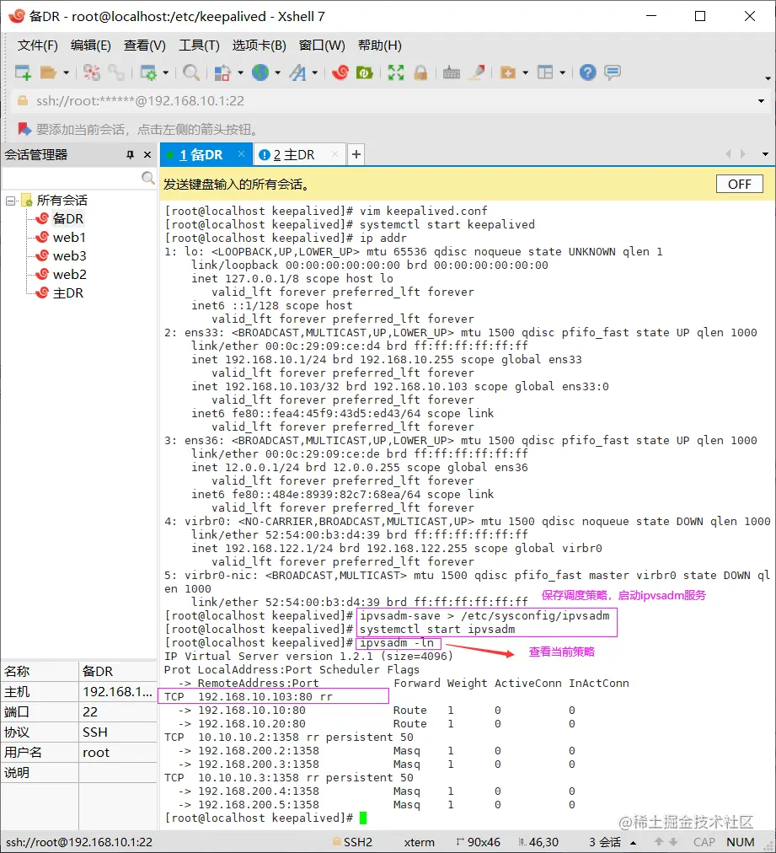Click the 3 会话 status bar arrow
The width and height of the screenshot is (776, 853).
coord(633,843)
